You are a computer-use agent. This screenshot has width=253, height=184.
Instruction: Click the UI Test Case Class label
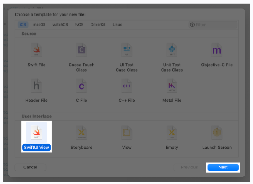pyautogui.click(x=127, y=67)
